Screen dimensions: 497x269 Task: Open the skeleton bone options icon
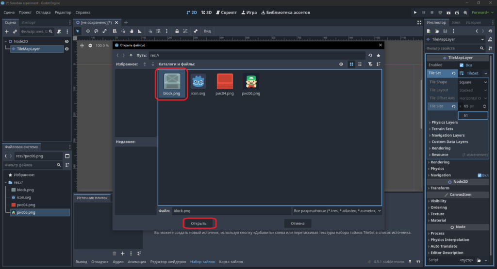[196, 31]
